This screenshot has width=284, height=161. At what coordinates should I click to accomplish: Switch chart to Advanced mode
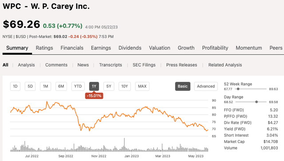coord(206,86)
